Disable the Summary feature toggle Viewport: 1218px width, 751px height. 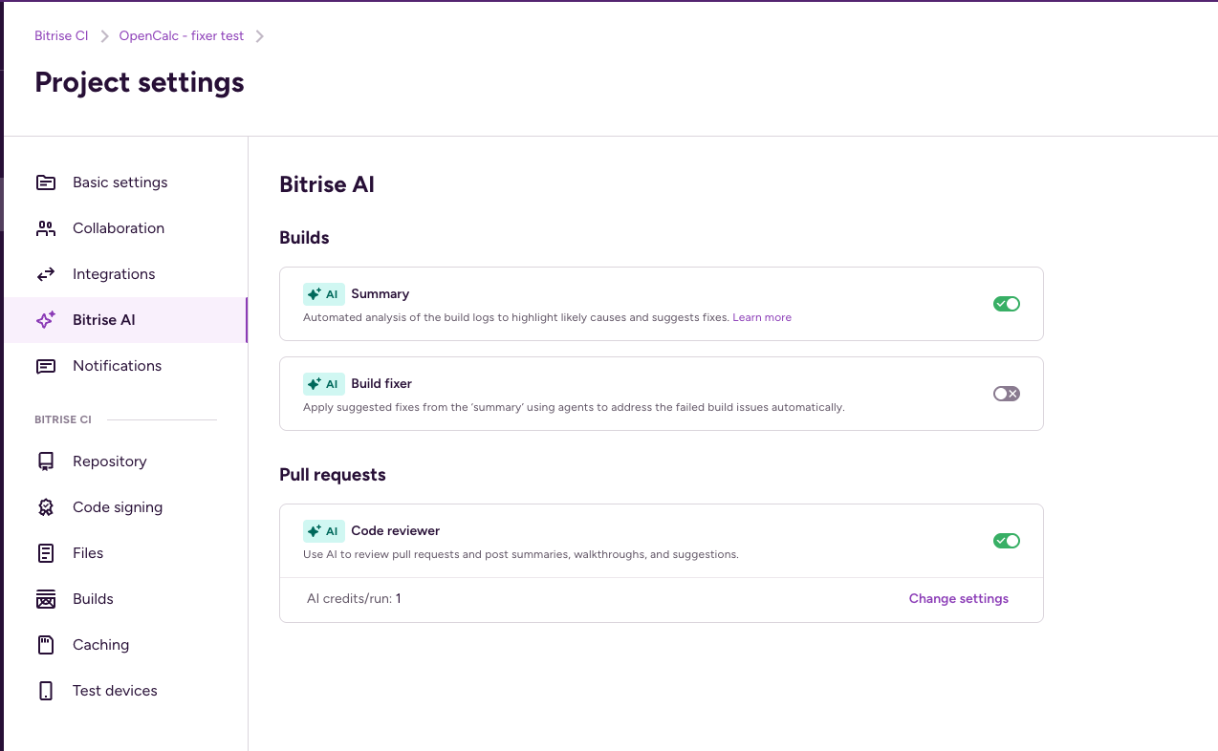pyautogui.click(x=1006, y=303)
